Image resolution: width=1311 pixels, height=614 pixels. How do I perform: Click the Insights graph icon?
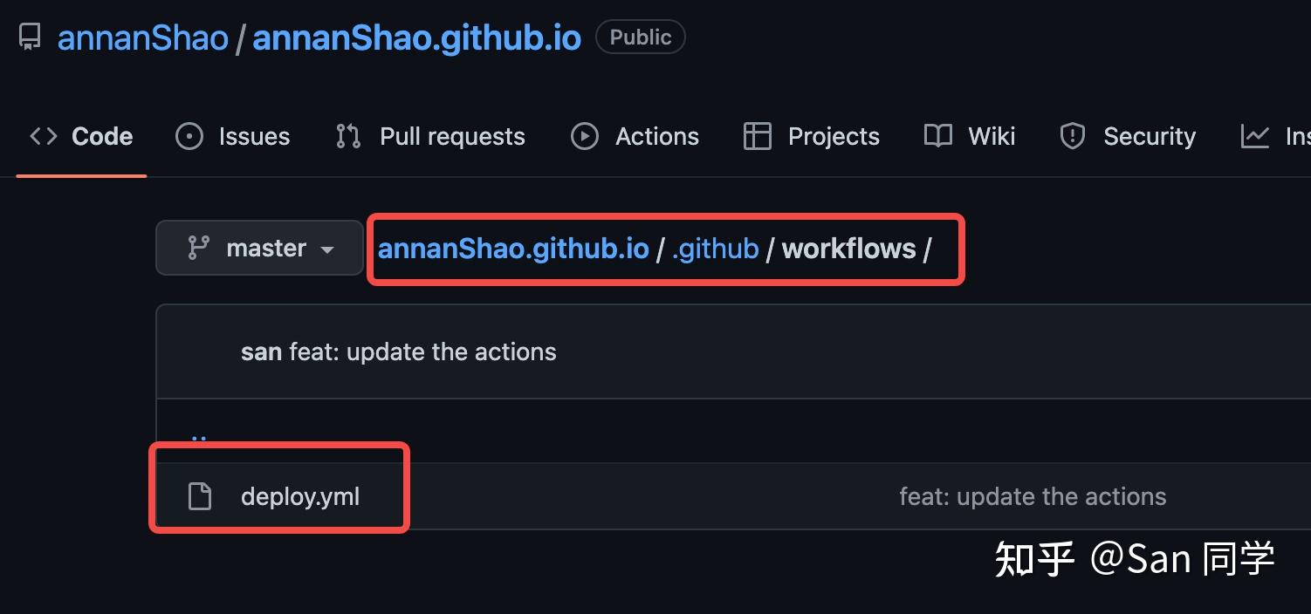[x=1254, y=136]
